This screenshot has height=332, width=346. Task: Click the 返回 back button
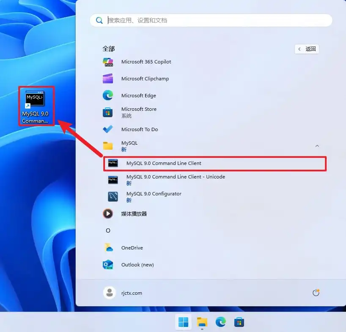click(307, 49)
